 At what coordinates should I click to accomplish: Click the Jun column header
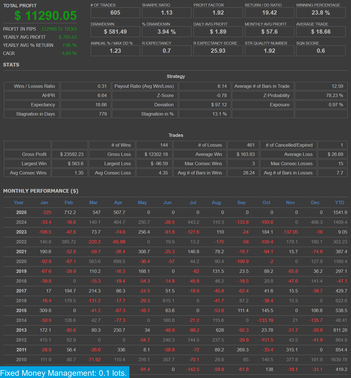coord(167,202)
